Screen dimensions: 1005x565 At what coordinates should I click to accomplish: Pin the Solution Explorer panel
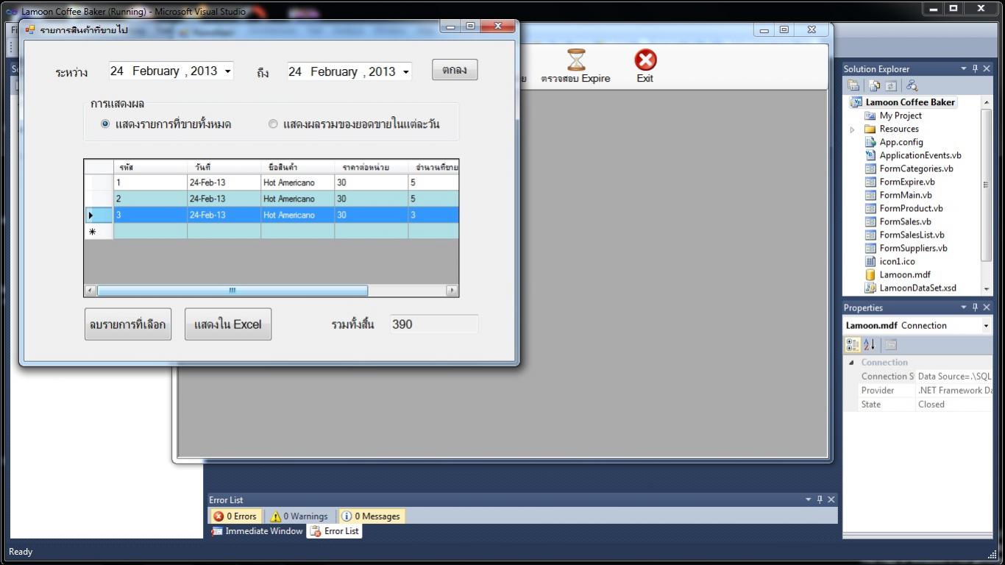(x=976, y=68)
